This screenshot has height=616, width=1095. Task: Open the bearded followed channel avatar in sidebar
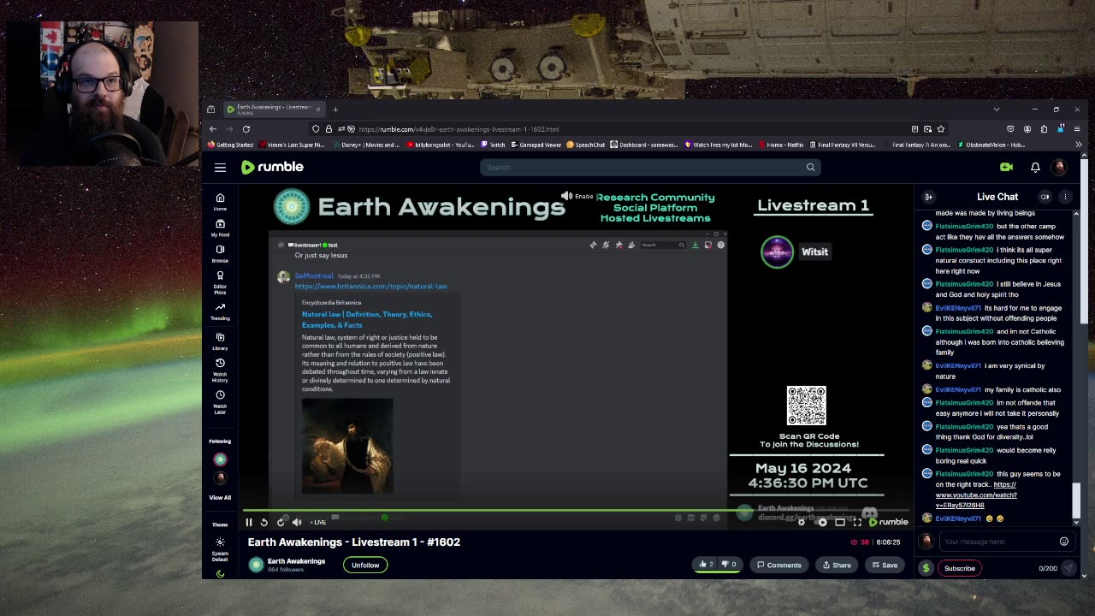(x=220, y=478)
